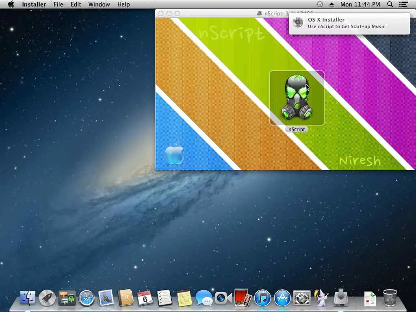The height and width of the screenshot is (312, 416).
Task: Open the nScript gas mask application icon
Action: tap(297, 97)
